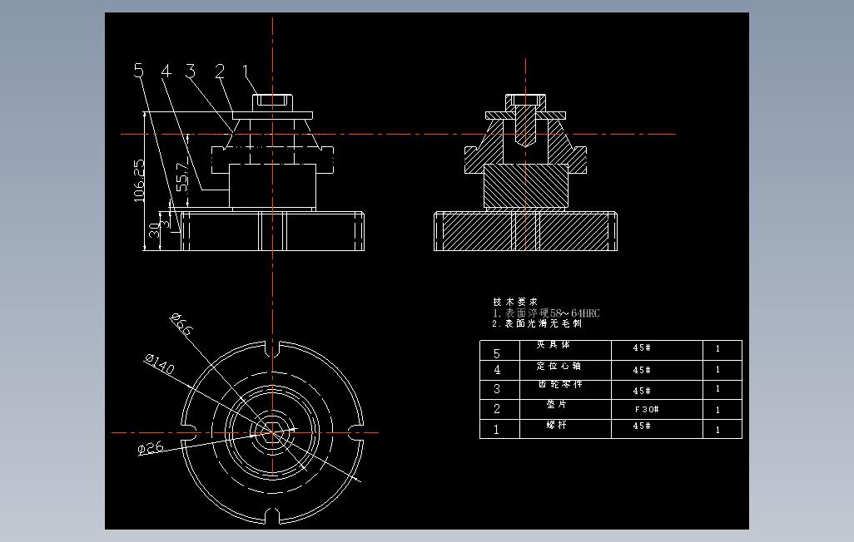
Task: Click item number 2 in parts table
Action: tap(497, 409)
